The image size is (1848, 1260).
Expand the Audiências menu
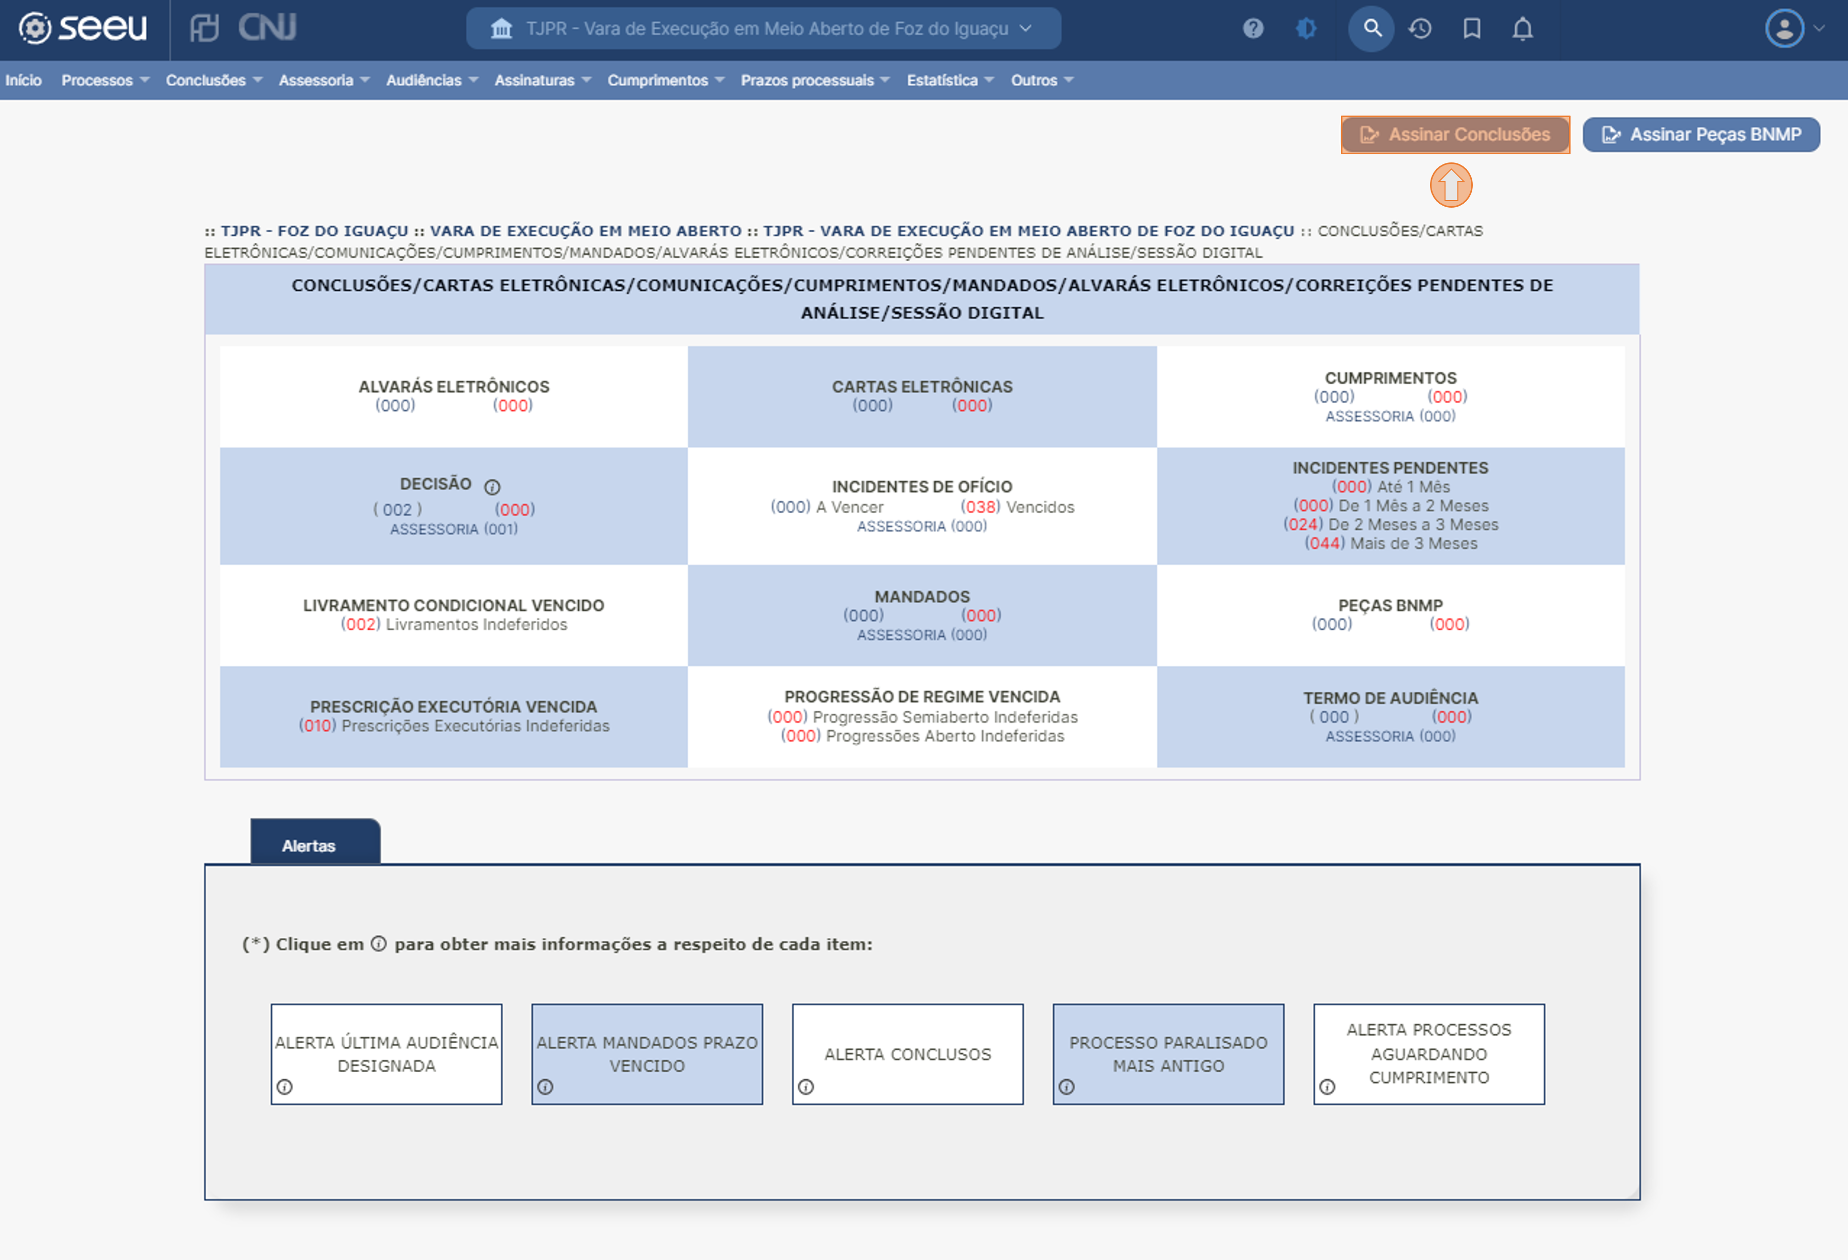click(x=432, y=80)
